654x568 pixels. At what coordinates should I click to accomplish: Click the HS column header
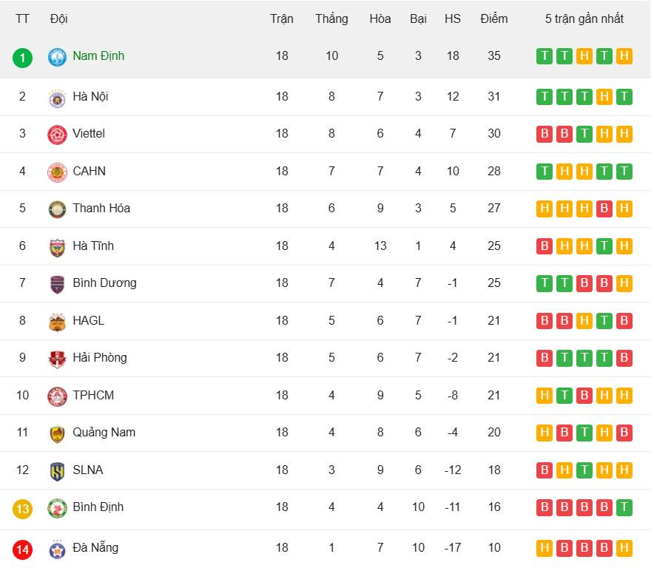click(453, 19)
